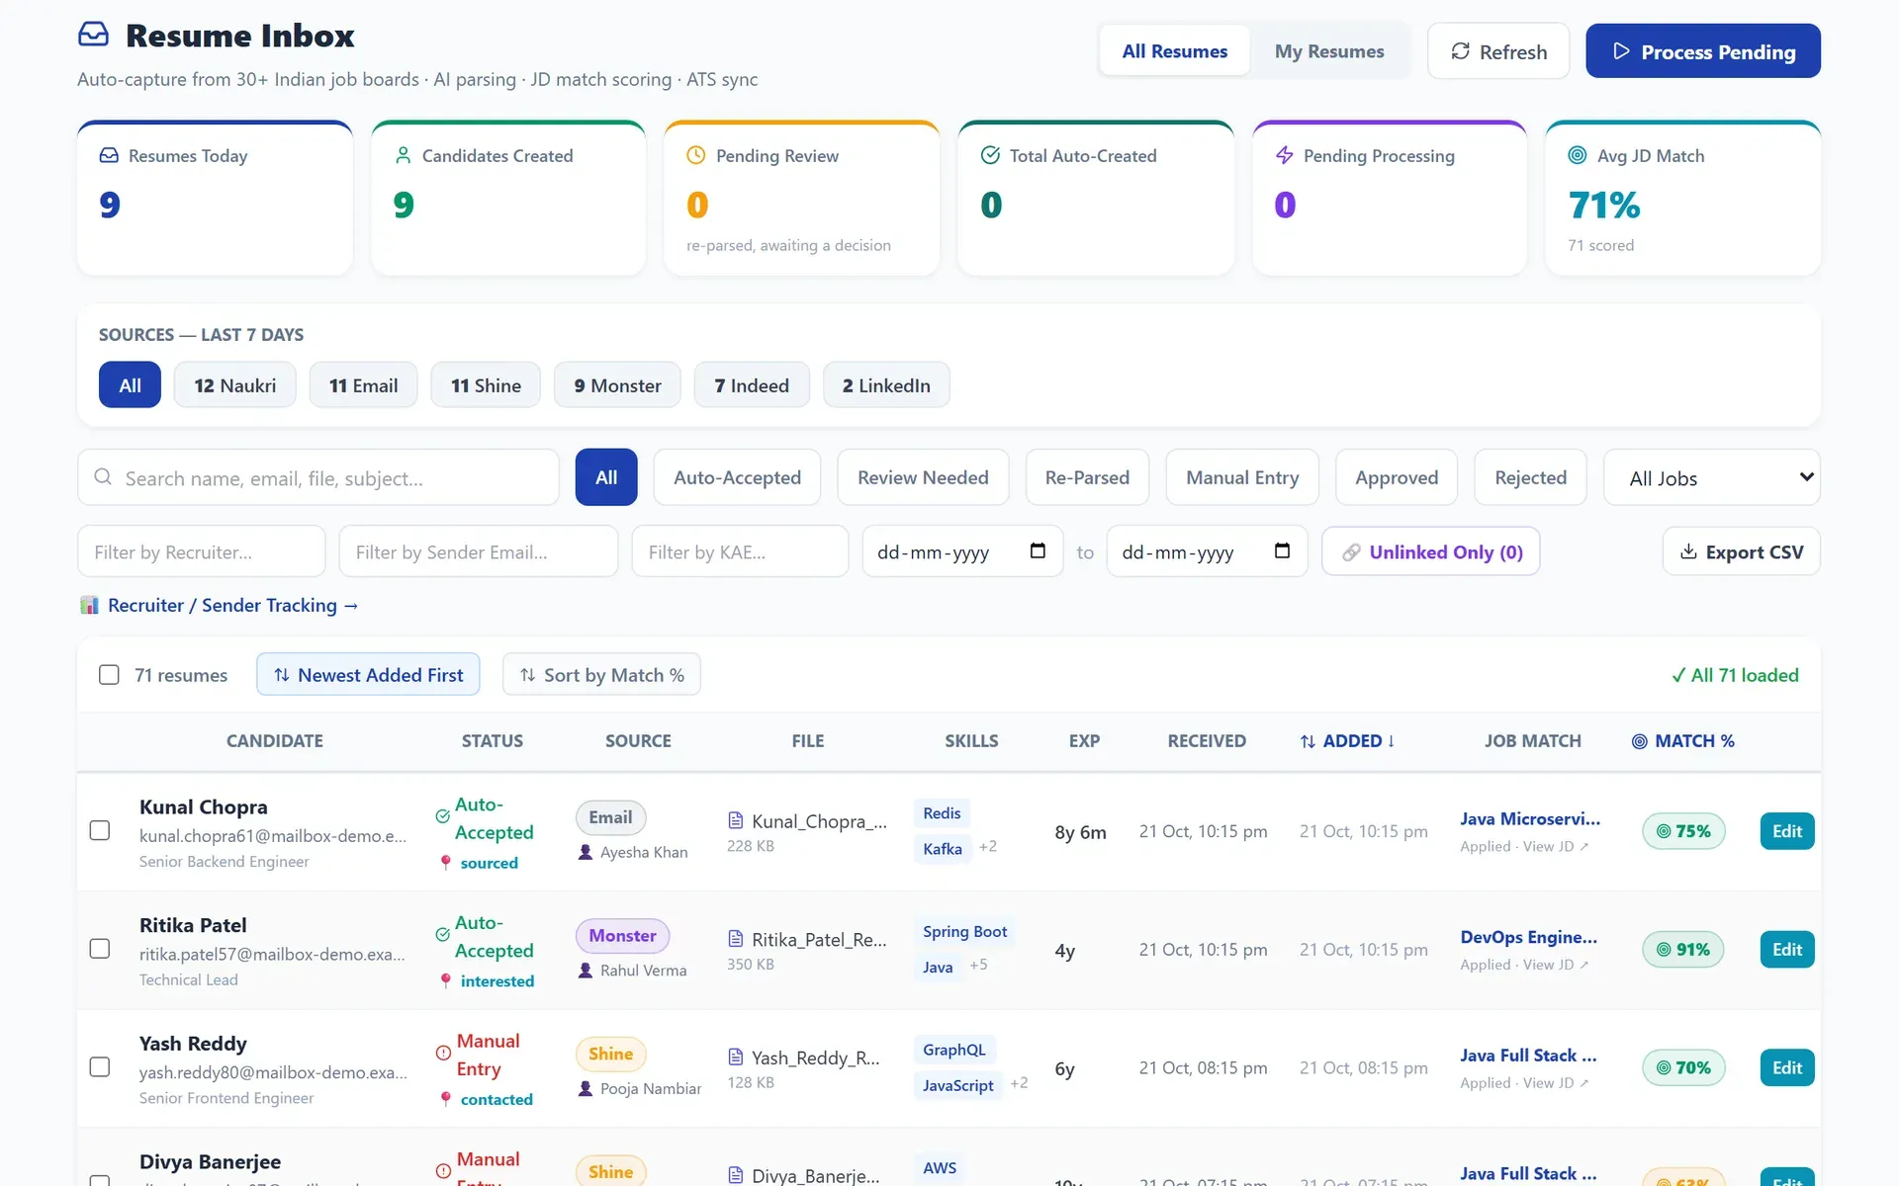
Task: Click the Resume Inbox tray icon
Action: tap(93, 35)
